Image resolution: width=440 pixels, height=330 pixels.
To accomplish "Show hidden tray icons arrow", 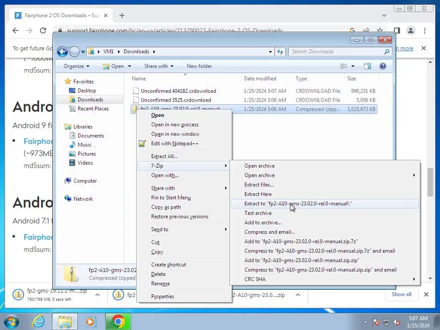I will pyautogui.click(x=365, y=322).
